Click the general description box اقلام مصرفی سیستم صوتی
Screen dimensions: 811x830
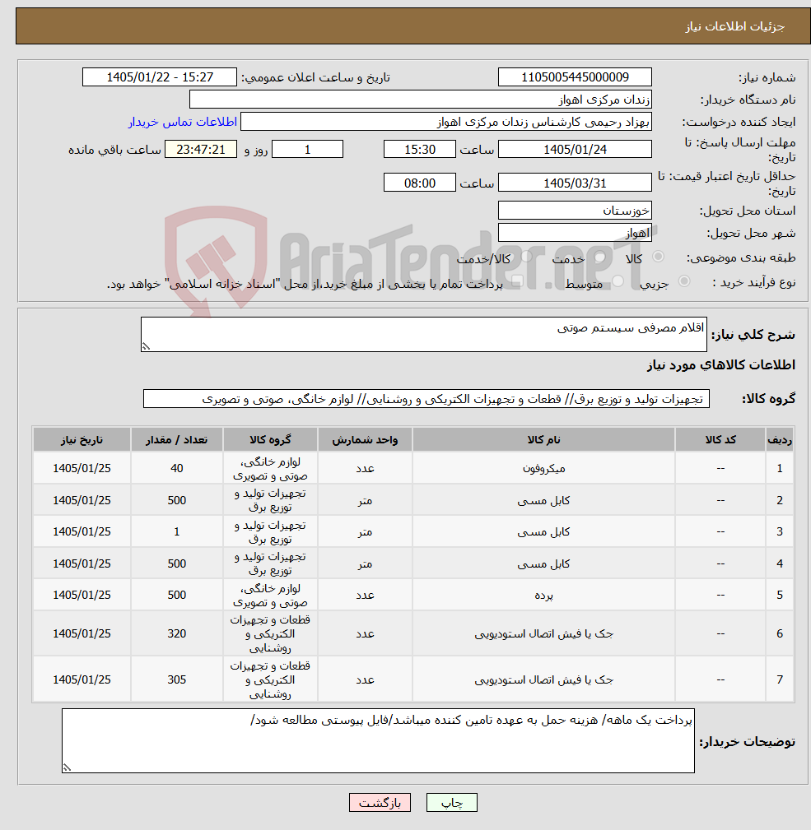click(x=424, y=334)
